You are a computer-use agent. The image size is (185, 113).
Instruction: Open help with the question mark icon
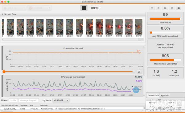coord(179,8)
